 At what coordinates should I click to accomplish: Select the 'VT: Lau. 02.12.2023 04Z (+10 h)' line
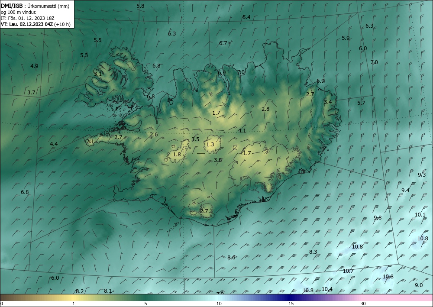[x=36, y=24]
